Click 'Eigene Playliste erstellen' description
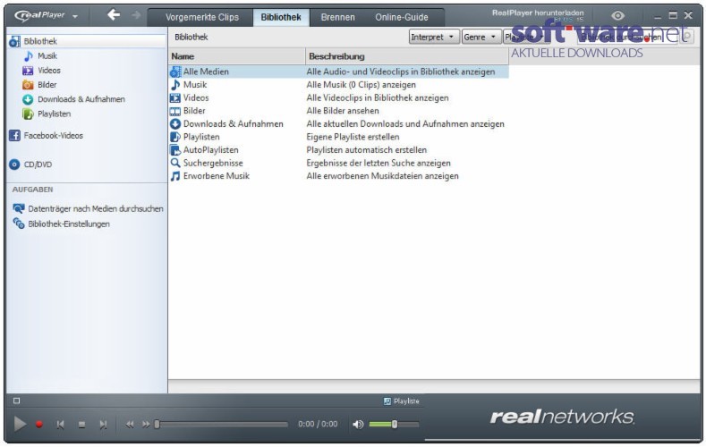Viewport: 706px width, 447px height. coord(353,137)
